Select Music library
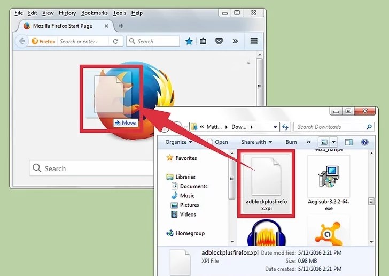Screen dimensions: 389x276 tap(183, 196)
